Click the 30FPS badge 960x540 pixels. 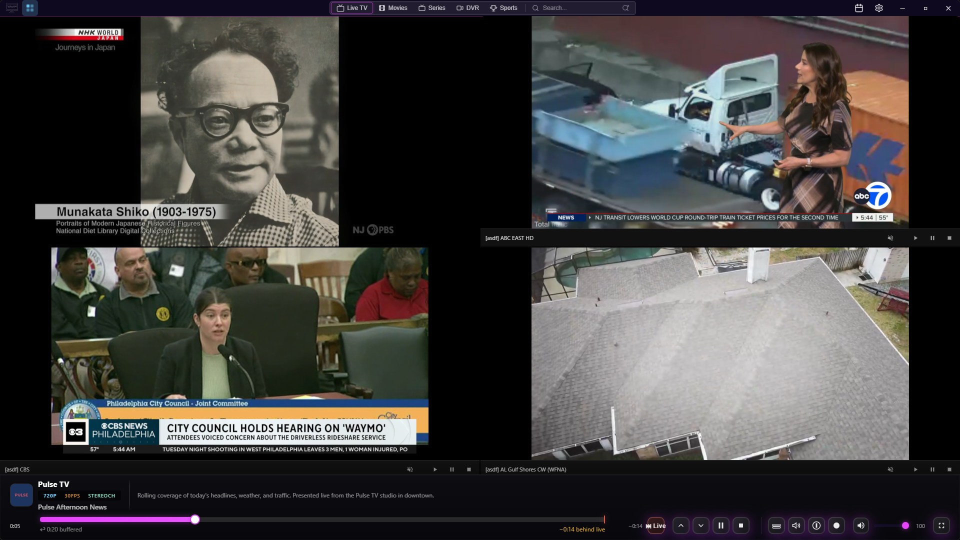[72, 495]
